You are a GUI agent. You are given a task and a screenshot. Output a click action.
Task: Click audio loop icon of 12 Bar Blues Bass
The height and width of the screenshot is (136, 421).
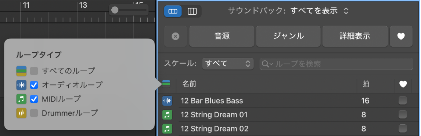[x=167, y=101]
